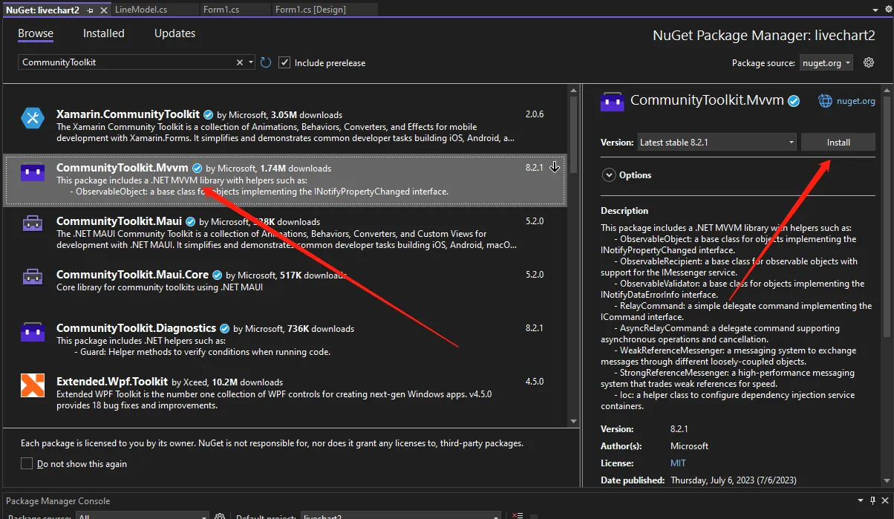The image size is (894, 519).
Task: Open the MIT license link
Action: [x=678, y=463]
